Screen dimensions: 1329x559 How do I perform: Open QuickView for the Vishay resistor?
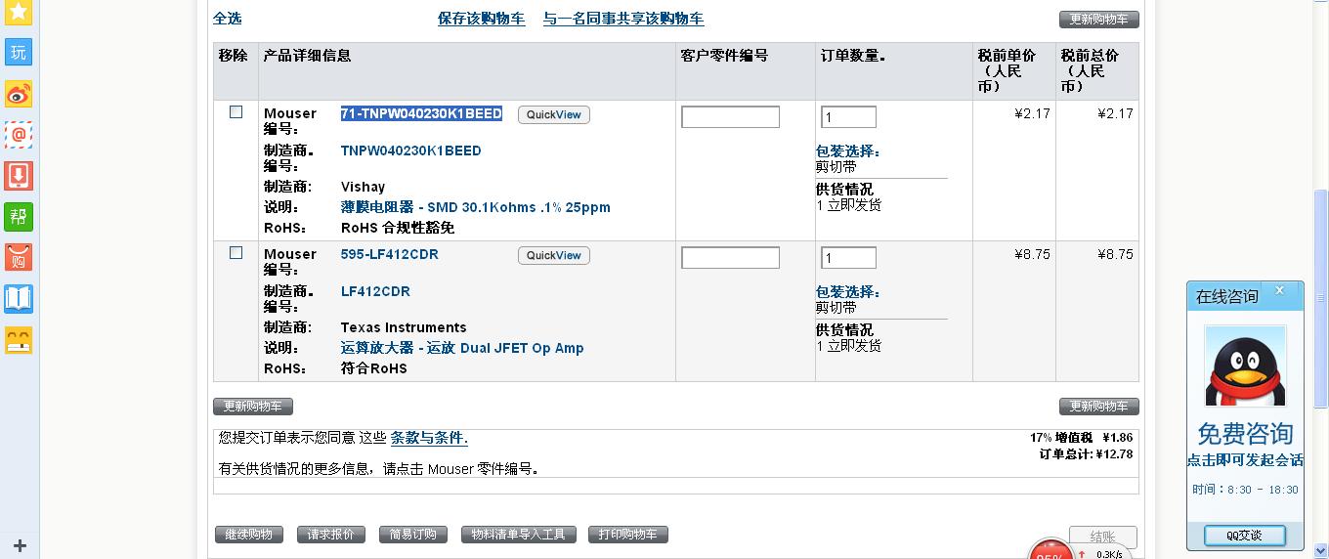tap(554, 114)
